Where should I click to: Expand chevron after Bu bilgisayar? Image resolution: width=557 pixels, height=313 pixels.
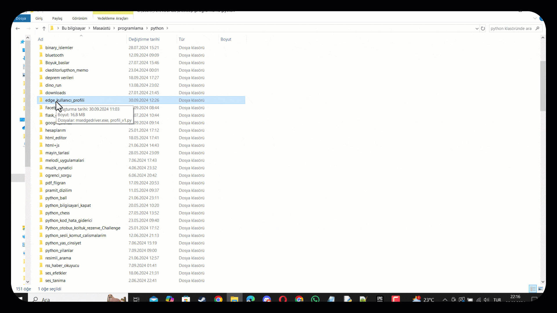[89, 28]
